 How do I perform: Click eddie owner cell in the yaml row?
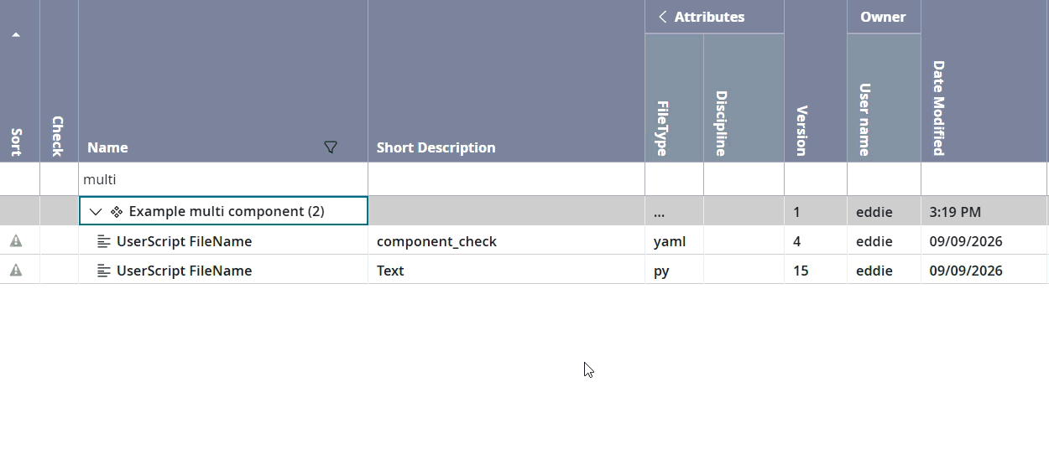click(x=884, y=241)
